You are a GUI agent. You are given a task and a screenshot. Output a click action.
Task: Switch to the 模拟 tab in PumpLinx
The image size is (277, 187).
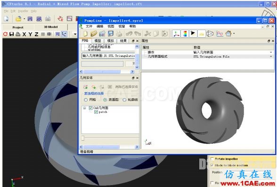click(111, 41)
